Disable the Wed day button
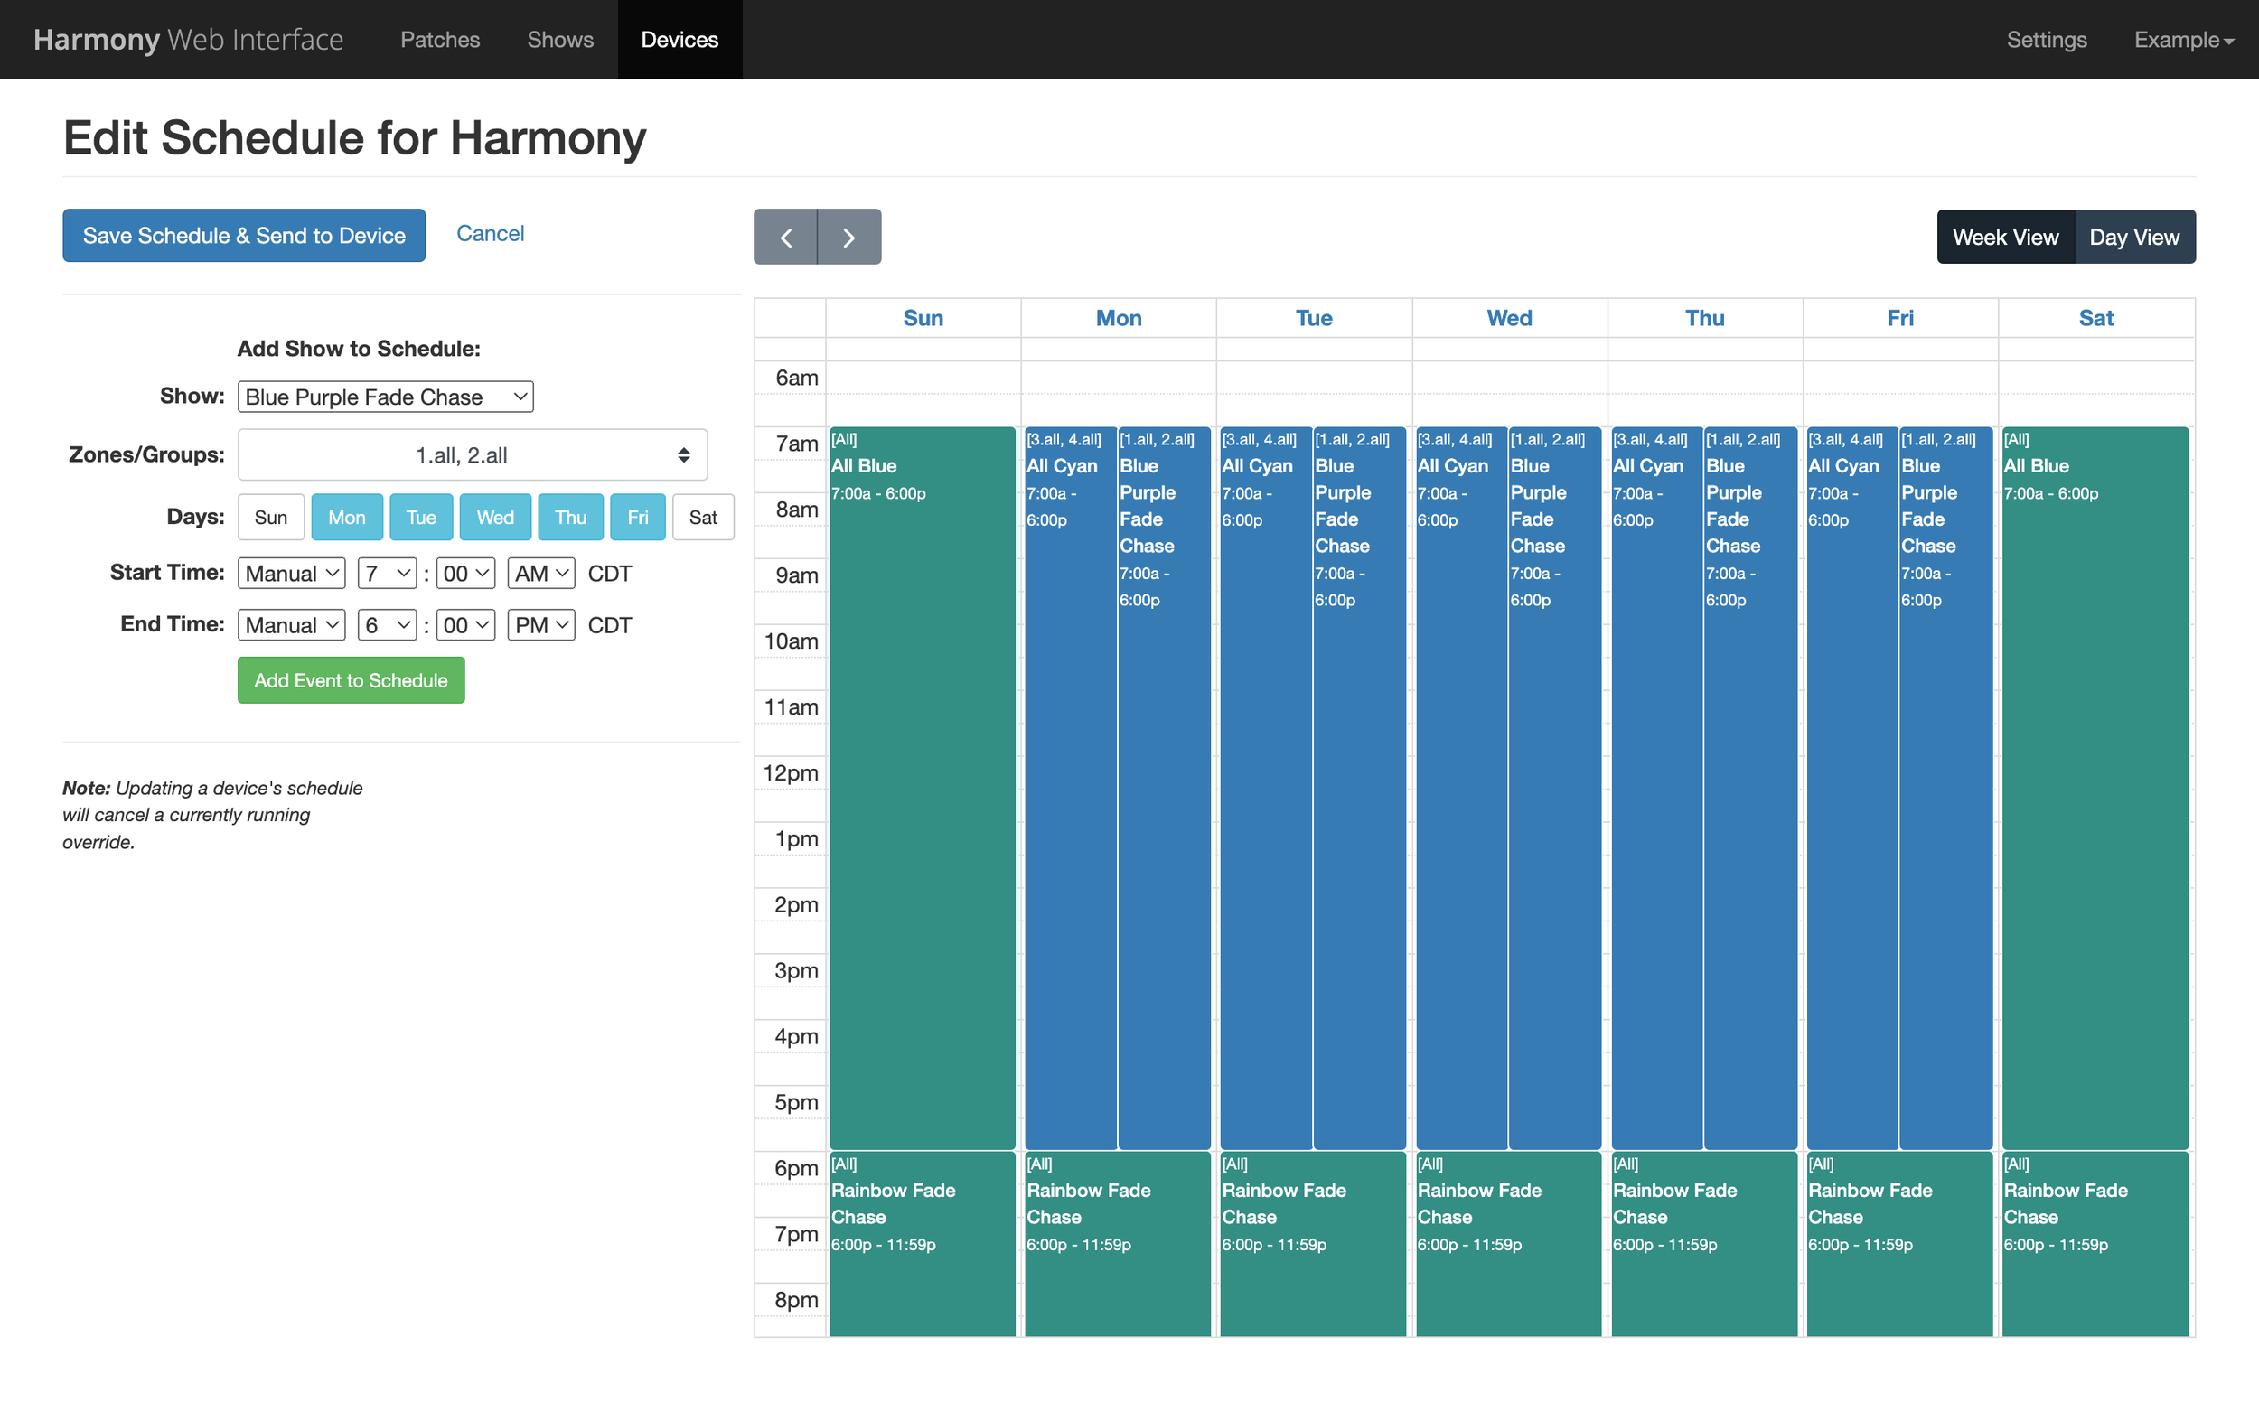Screen dimensions: 2259x1412 pos(495,518)
